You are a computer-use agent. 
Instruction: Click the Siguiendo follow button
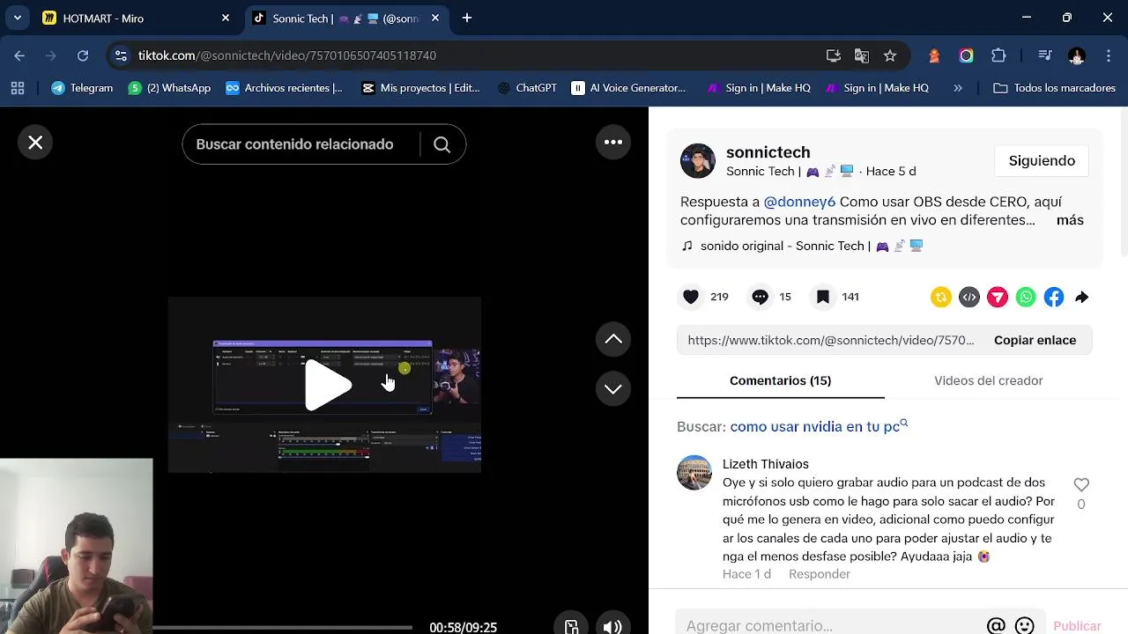click(1042, 160)
